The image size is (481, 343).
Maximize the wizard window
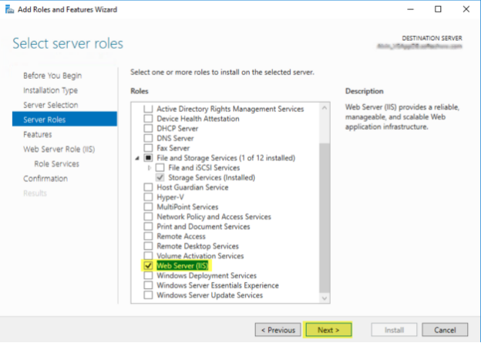point(438,9)
